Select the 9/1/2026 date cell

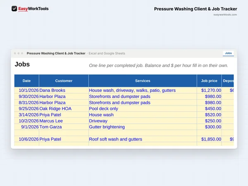point(26,127)
